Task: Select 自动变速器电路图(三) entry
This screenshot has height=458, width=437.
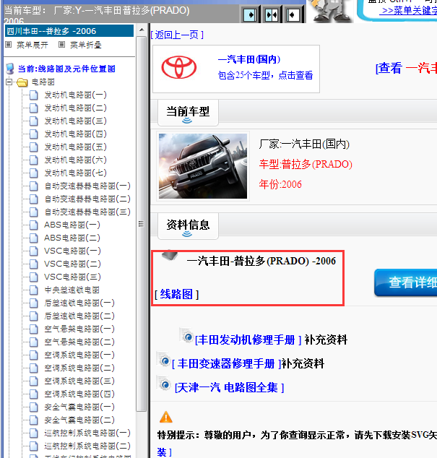Action: pyautogui.click(x=87, y=212)
